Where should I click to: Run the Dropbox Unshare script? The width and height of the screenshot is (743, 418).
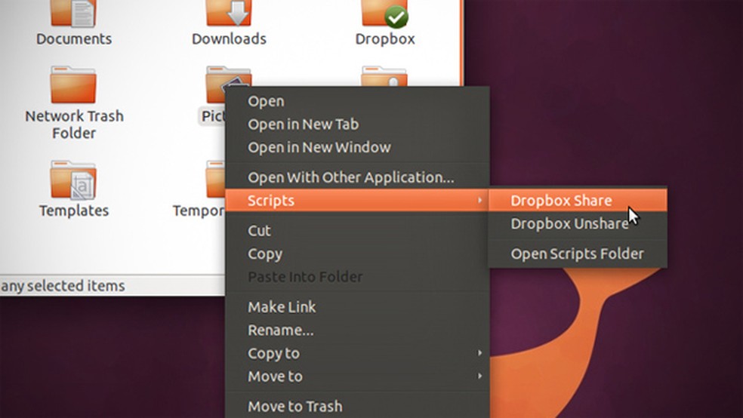tap(578, 224)
